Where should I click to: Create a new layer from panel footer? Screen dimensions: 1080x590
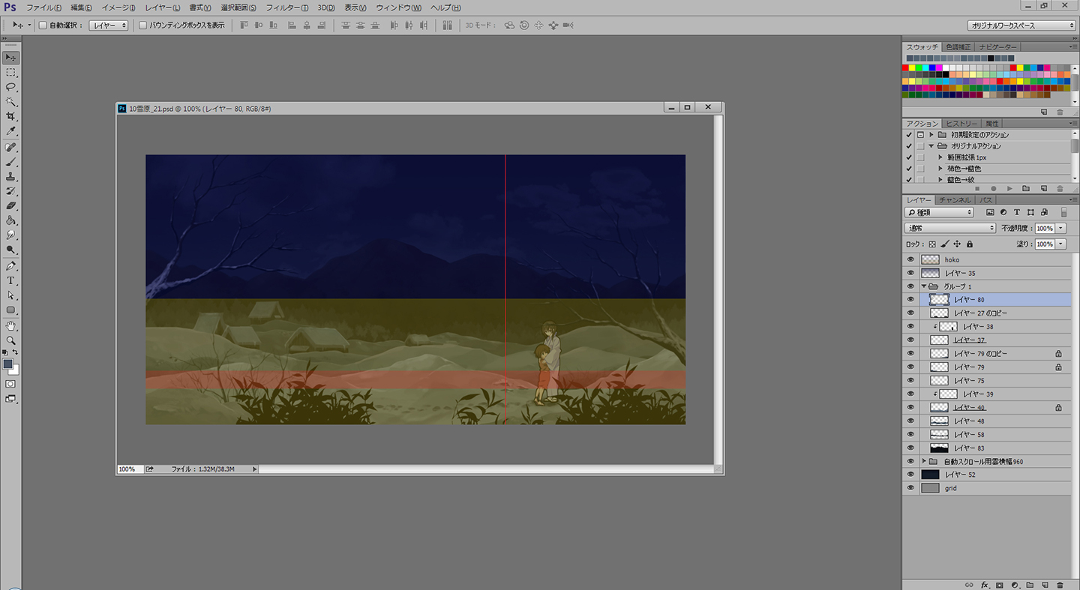(x=1045, y=585)
